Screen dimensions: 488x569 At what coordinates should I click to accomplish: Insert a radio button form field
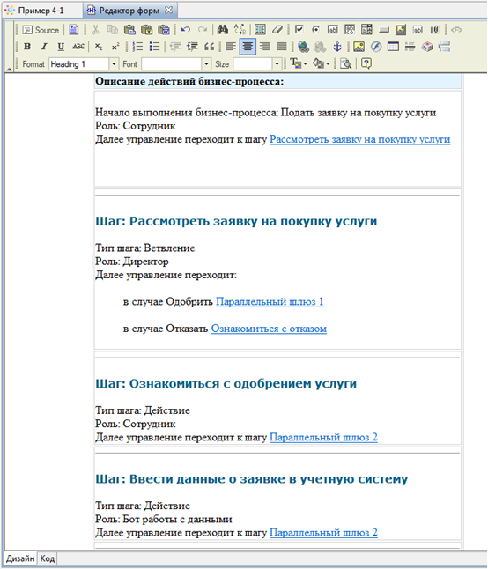coord(315,30)
